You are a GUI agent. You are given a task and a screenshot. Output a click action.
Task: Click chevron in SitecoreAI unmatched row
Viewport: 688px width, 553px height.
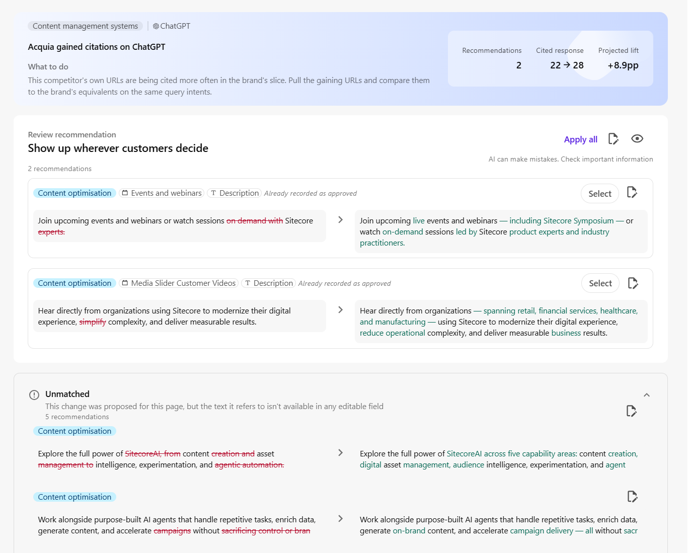tap(341, 453)
